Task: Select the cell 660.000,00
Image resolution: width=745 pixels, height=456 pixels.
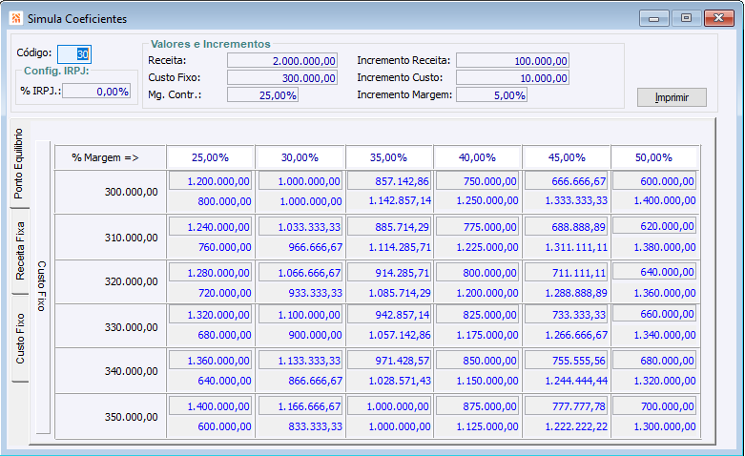Action: click(654, 314)
